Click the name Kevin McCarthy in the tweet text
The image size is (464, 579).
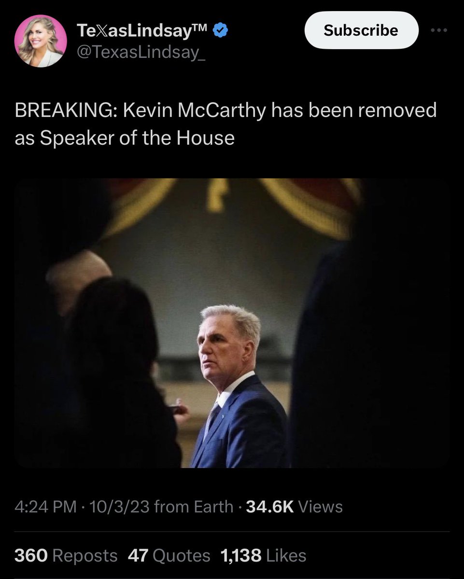tap(194, 111)
